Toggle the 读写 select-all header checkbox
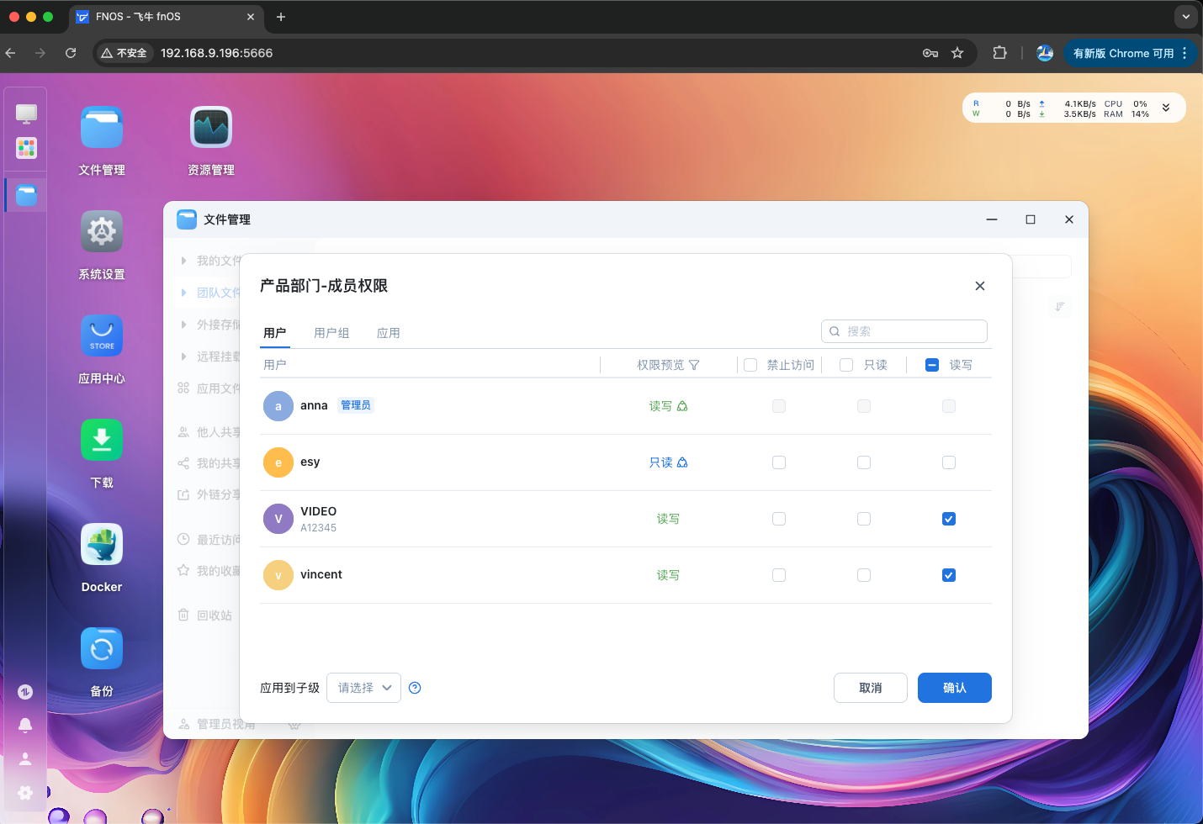 pos(931,364)
